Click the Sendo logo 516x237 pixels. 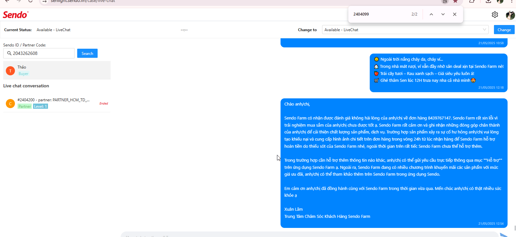pyautogui.click(x=16, y=15)
